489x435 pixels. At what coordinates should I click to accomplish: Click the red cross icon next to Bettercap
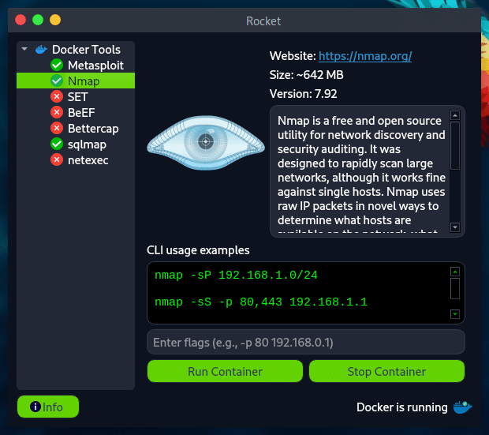tap(57, 128)
